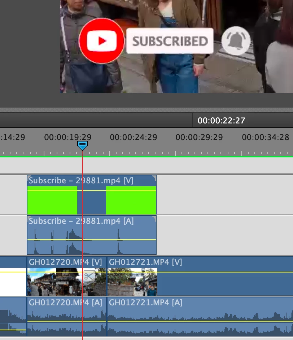
Task: Select the GH012721.MP4 [V] video clip
Action: (200, 276)
